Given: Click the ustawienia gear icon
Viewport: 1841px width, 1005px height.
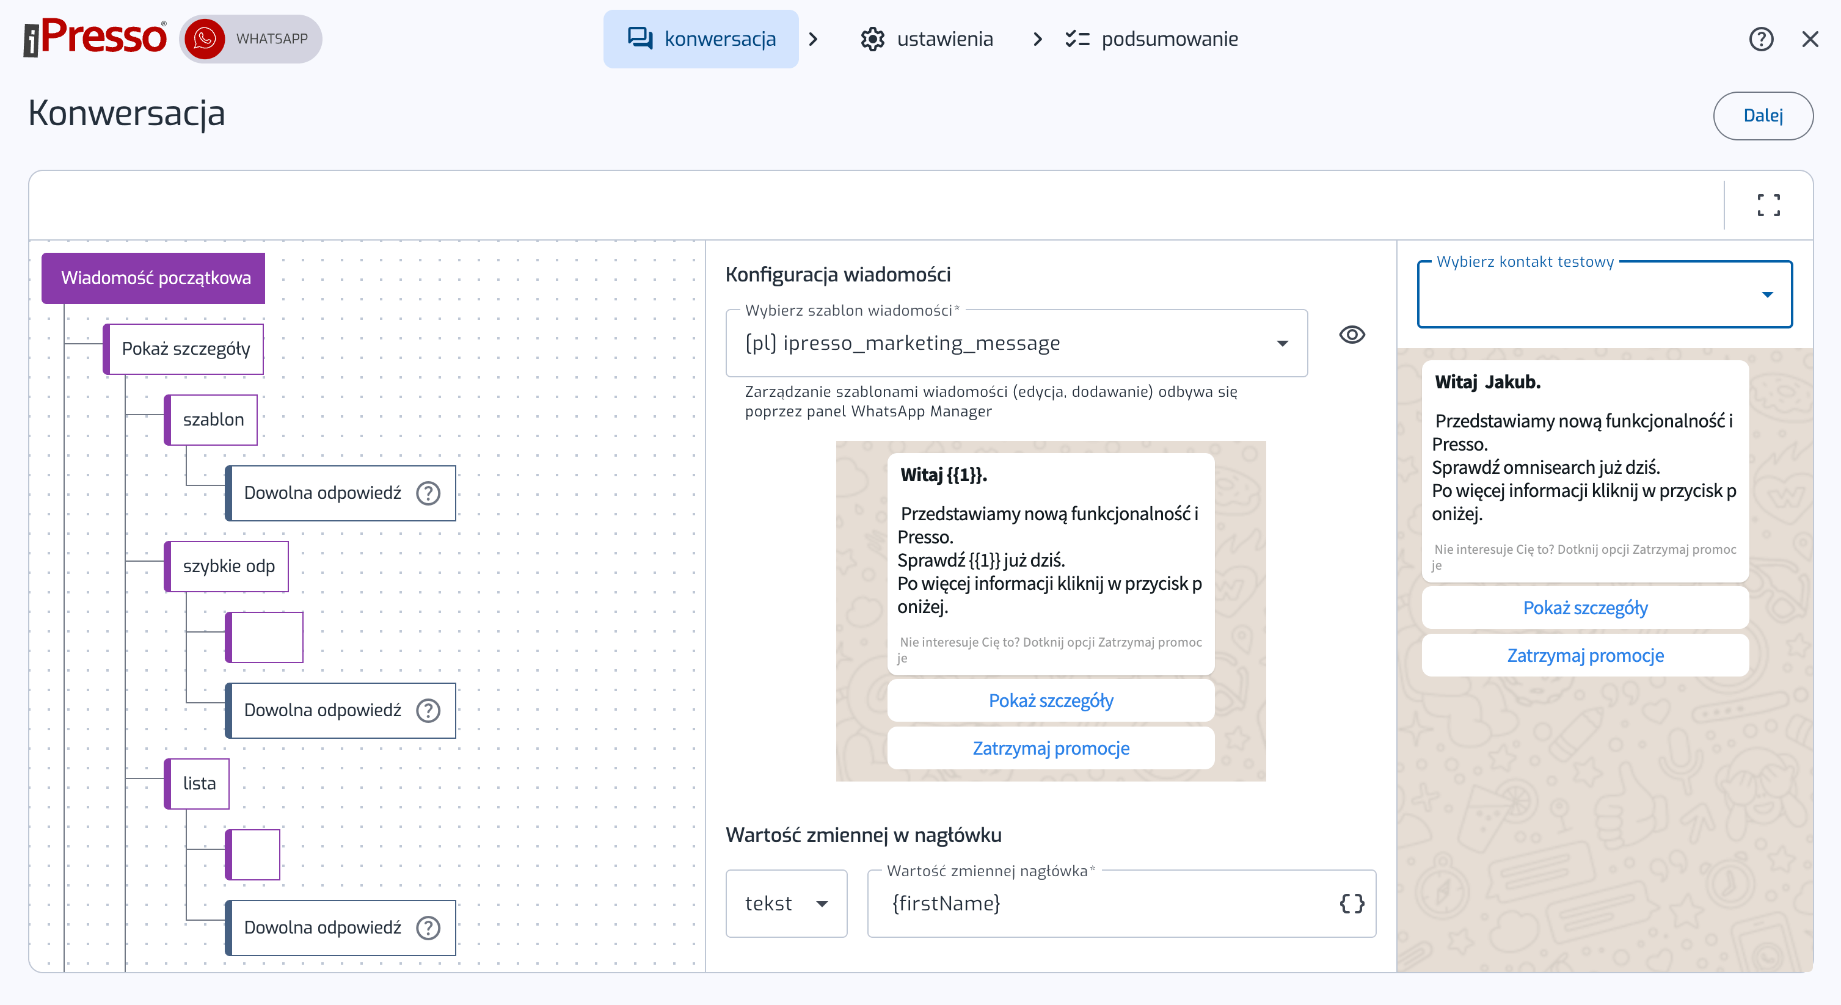Looking at the screenshot, I should (873, 39).
